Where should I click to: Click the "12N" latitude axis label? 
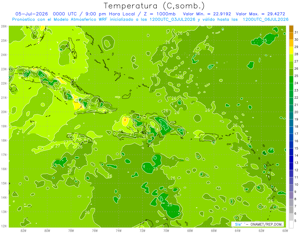click(4, 226)
